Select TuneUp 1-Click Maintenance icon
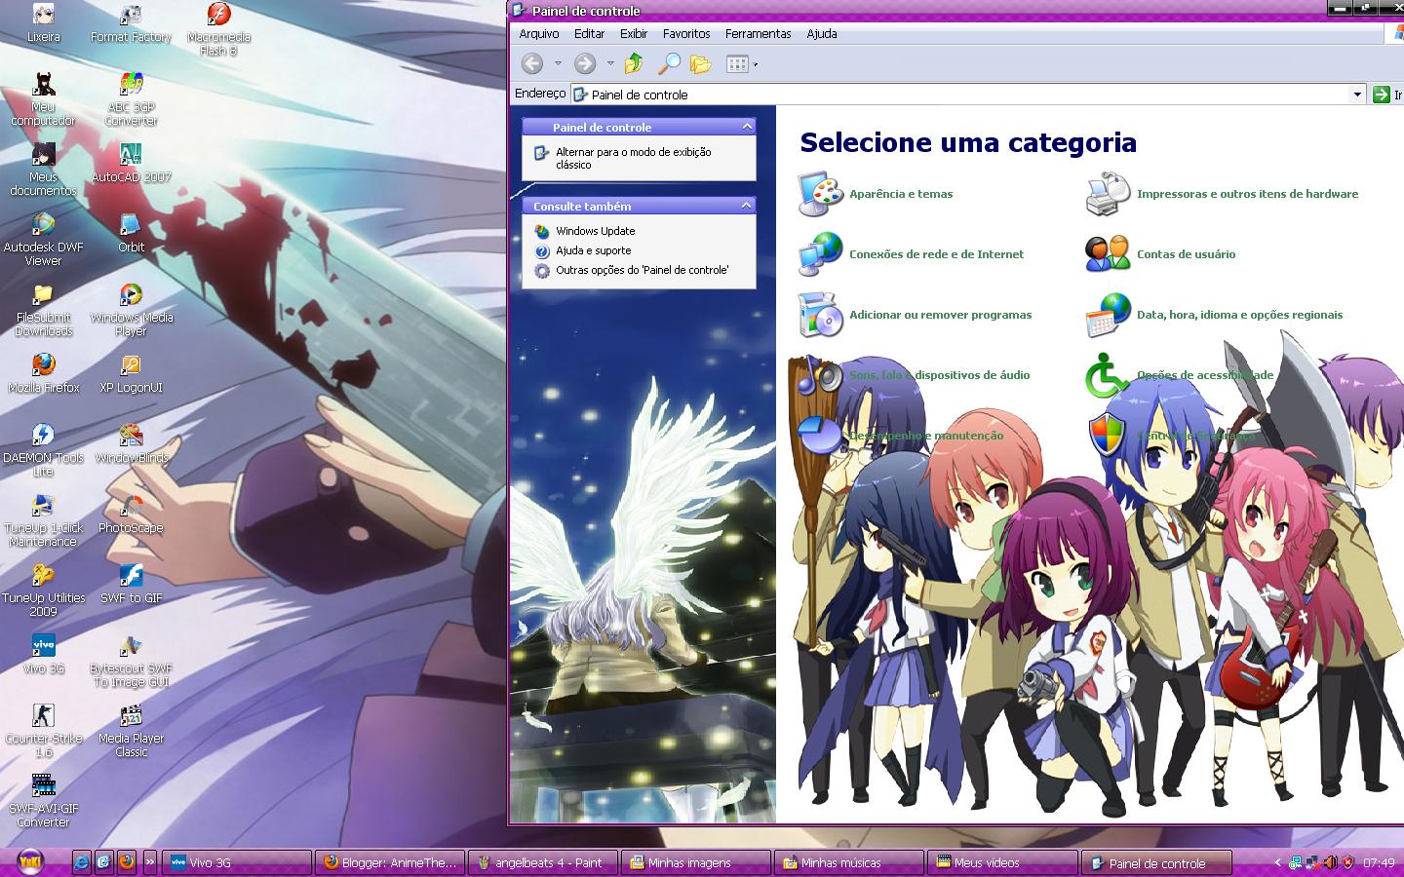Viewport: 1404px width, 877px height. [x=43, y=520]
